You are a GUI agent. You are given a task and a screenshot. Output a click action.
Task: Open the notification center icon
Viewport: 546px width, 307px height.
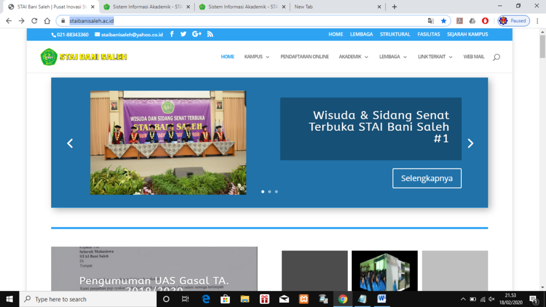533,299
